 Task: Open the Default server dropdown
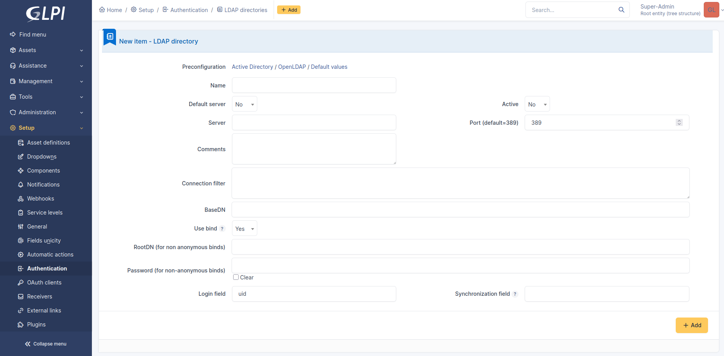(244, 104)
